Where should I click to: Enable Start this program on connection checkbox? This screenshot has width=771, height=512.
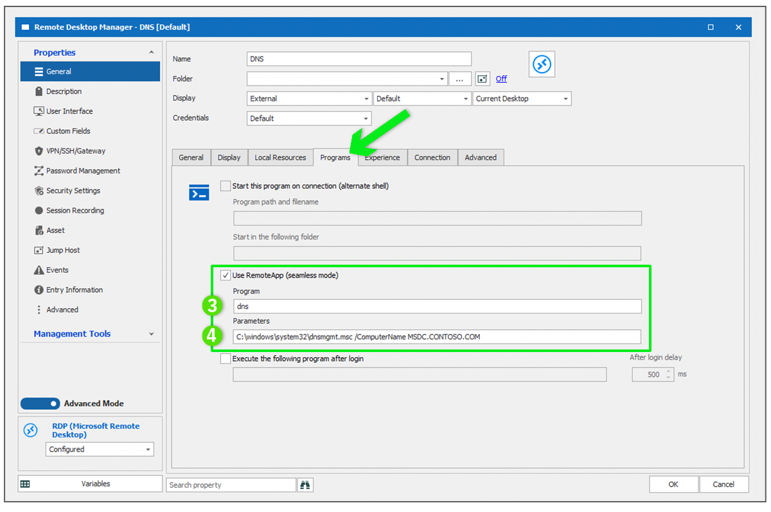226,186
